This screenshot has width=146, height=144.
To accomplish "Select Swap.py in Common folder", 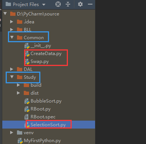I will (40, 61).
